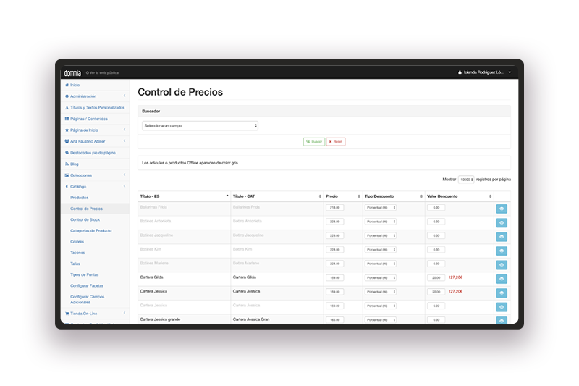The height and width of the screenshot is (386, 579).
Task: Open discount type dropdown for Botines Kim
Action: pyautogui.click(x=381, y=250)
